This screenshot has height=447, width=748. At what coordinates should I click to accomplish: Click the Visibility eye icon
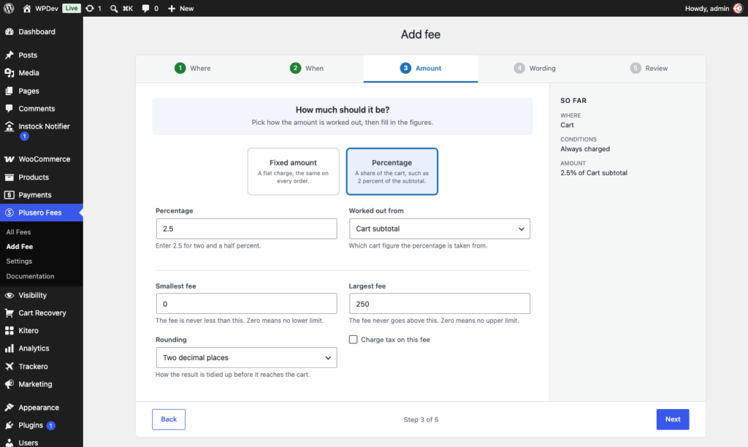click(x=9, y=295)
